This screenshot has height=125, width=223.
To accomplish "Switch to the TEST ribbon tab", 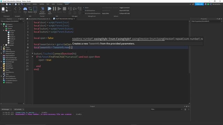I will (x=48, y=4).
